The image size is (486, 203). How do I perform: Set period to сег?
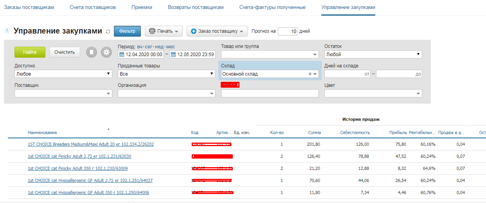[149, 47]
